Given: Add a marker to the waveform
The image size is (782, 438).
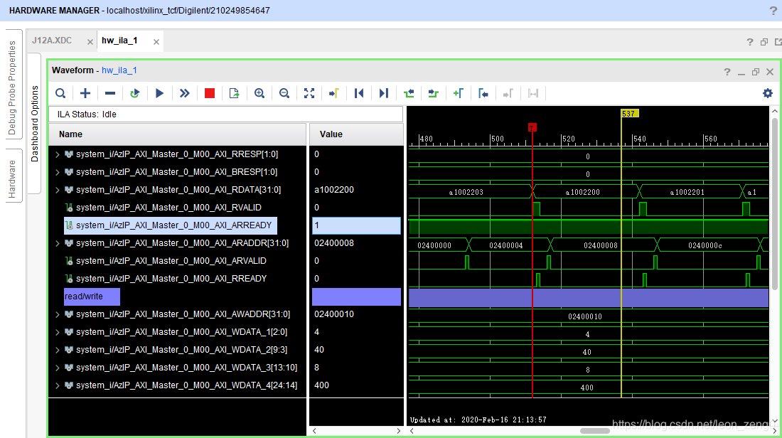Looking at the screenshot, I should click(459, 93).
